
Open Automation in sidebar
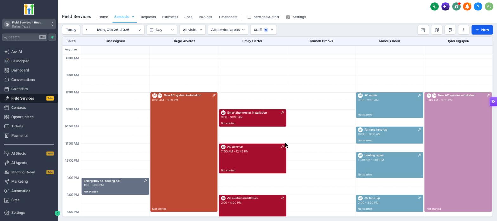click(x=29, y=191)
